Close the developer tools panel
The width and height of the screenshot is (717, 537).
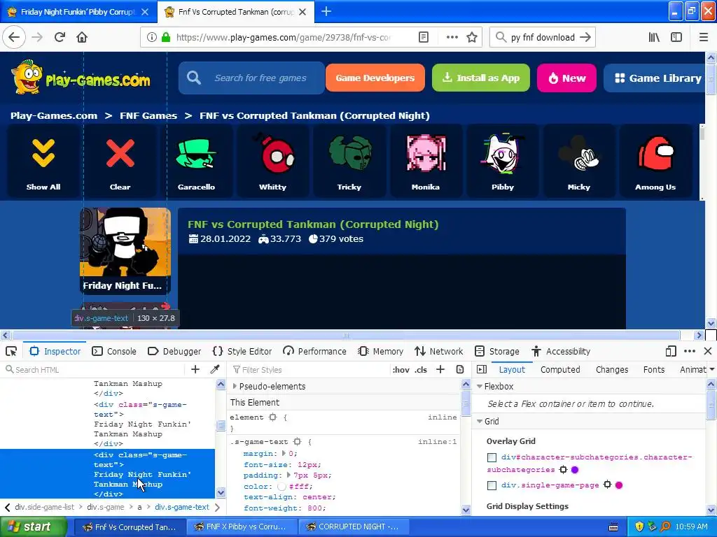[708, 351]
